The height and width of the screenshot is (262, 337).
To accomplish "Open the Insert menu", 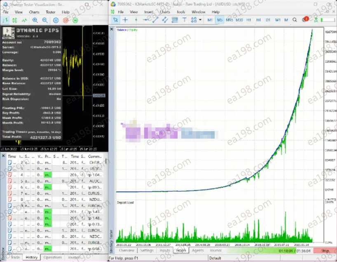I will 149,12.
